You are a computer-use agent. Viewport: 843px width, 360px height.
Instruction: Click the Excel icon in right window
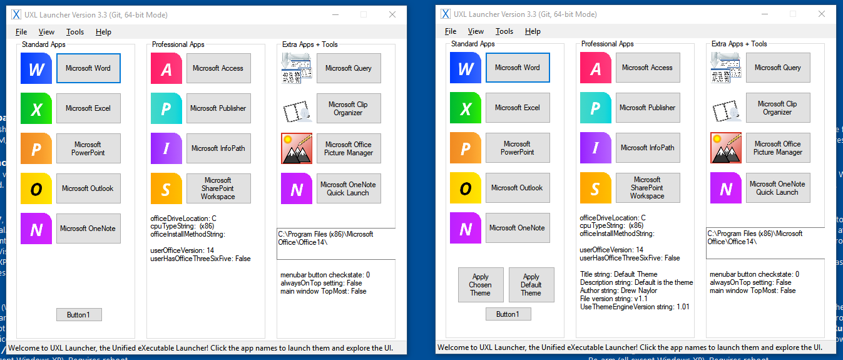tap(466, 108)
